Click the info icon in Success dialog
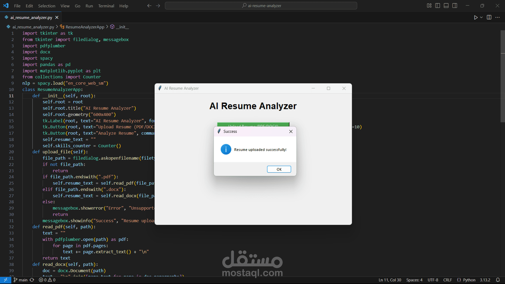 [x=226, y=149]
